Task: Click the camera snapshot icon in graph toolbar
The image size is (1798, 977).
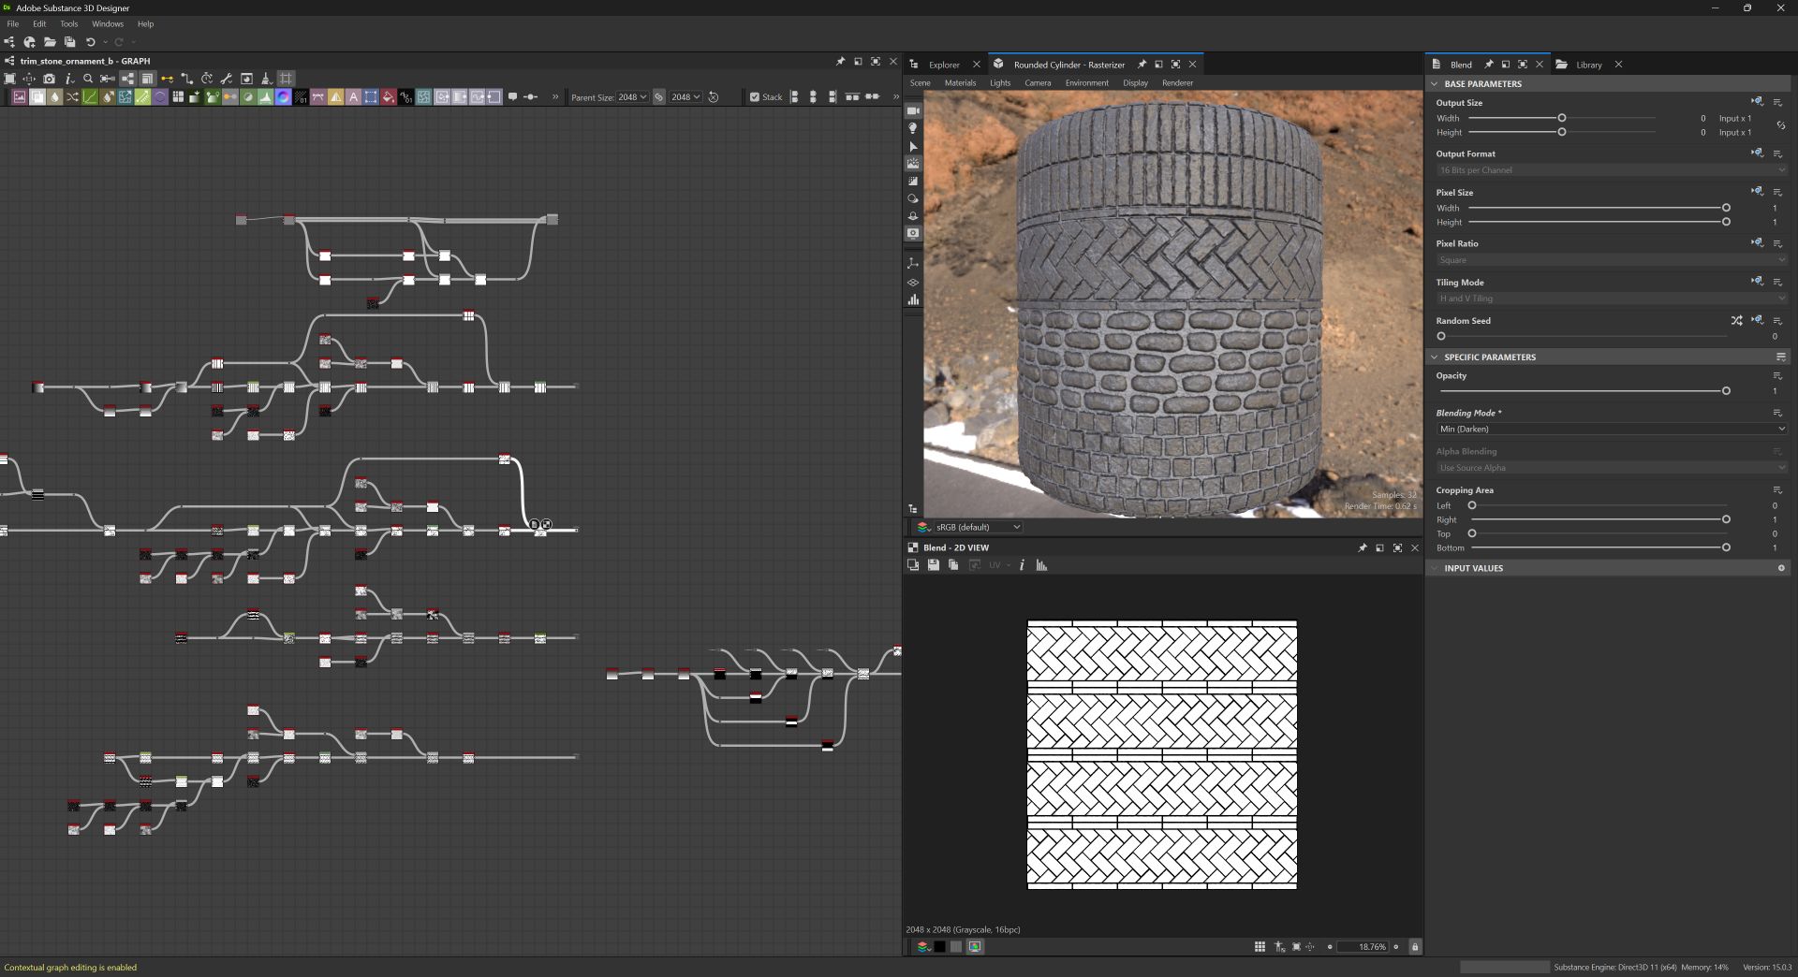Action: coord(49,79)
